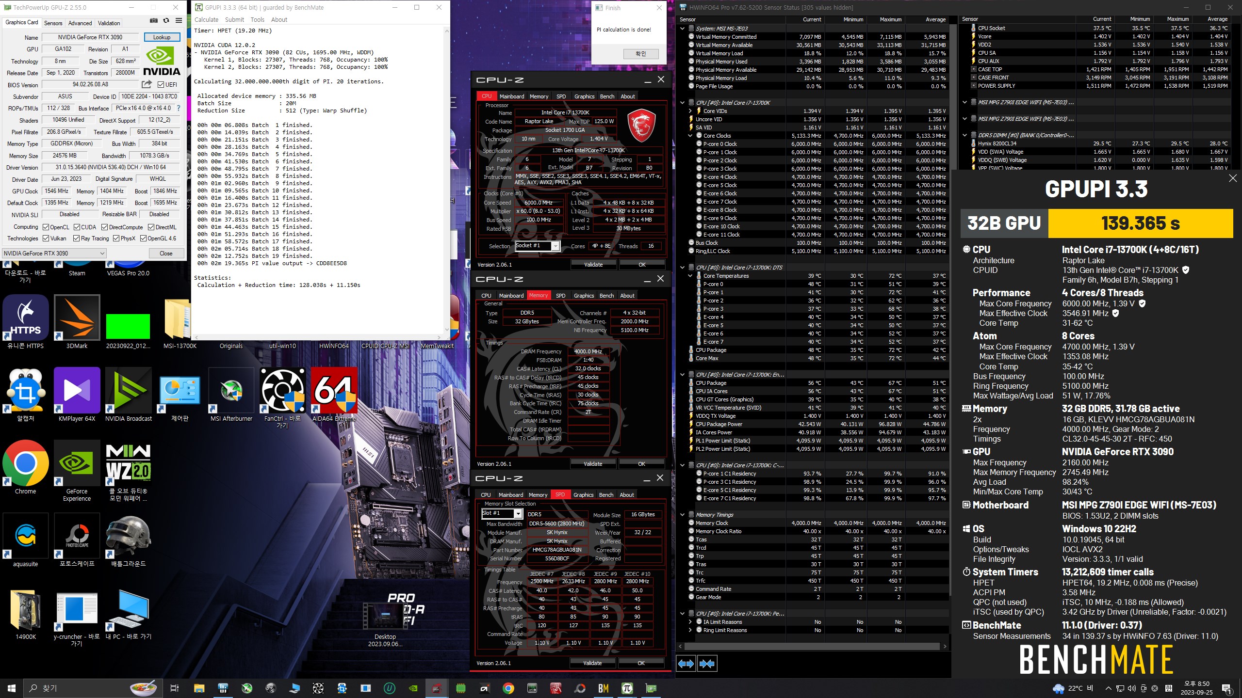
Task: Toggle the PhysX checkbox
Action: (x=116, y=238)
